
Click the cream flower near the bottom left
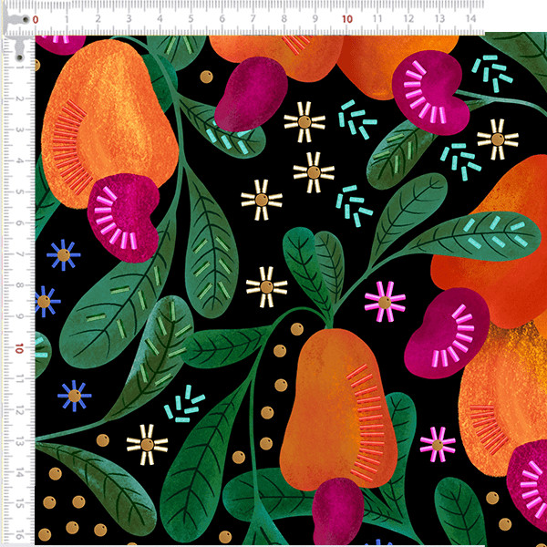click(147, 444)
